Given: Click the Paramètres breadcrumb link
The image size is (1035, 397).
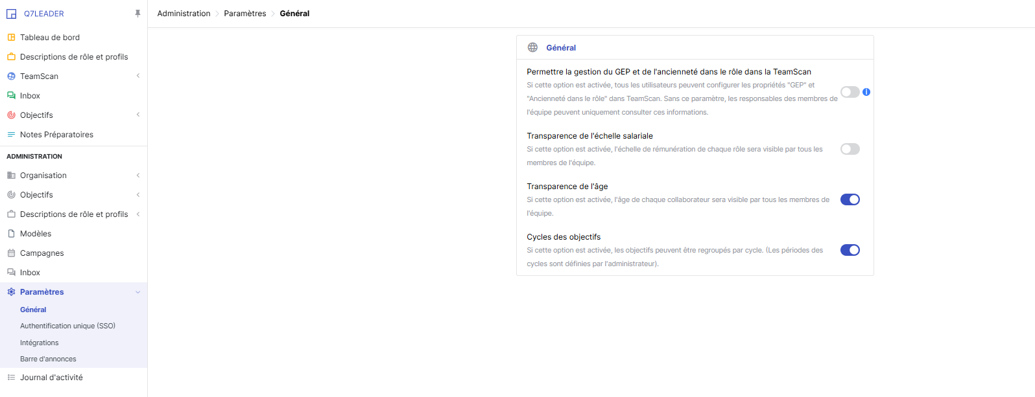Looking at the screenshot, I should click(x=245, y=14).
